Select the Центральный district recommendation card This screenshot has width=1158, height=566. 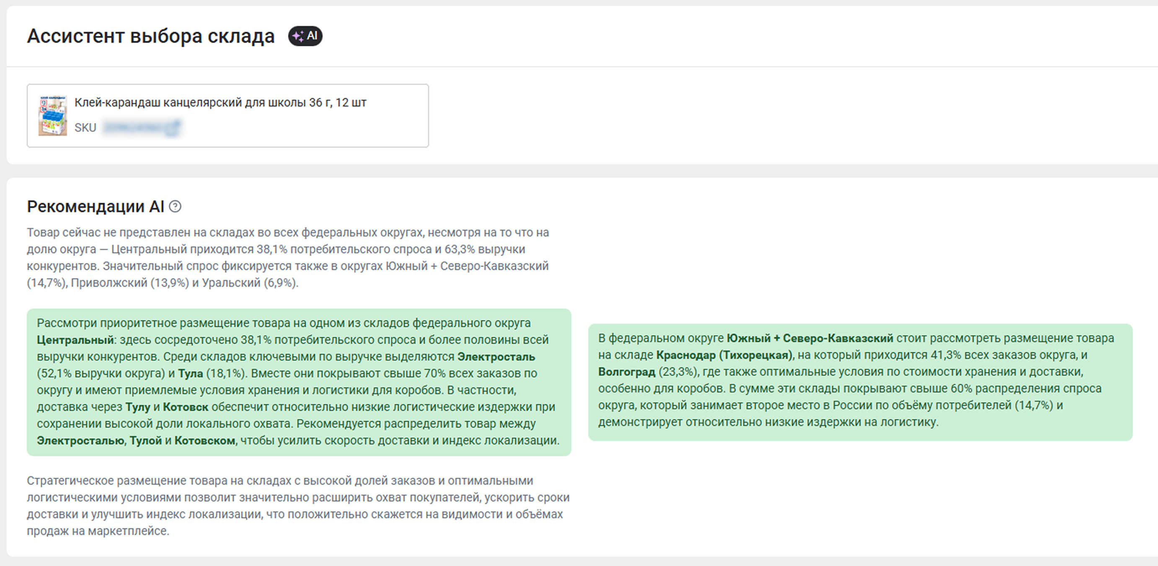(x=299, y=382)
